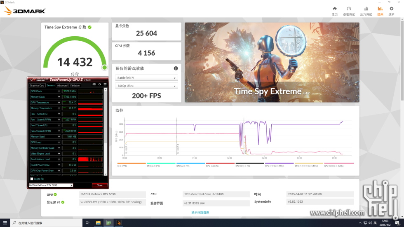
Task: Show hidden system tray icons
Action: coord(360,223)
